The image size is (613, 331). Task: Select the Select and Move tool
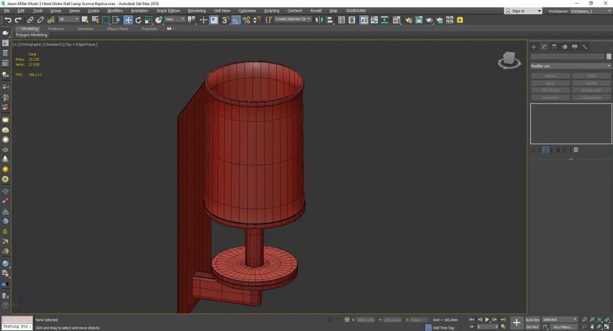coord(128,20)
